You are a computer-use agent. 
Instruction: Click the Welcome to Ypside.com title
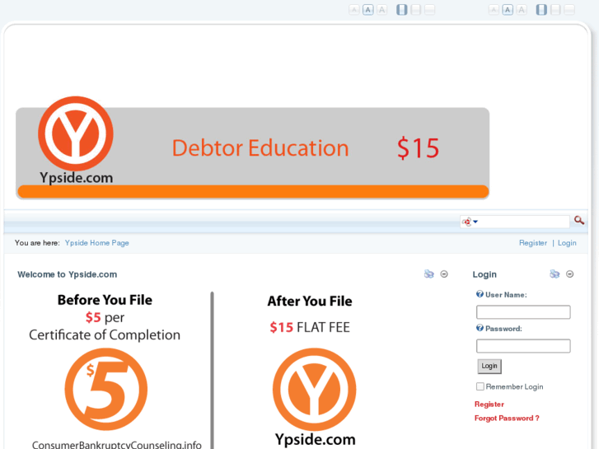click(x=68, y=274)
